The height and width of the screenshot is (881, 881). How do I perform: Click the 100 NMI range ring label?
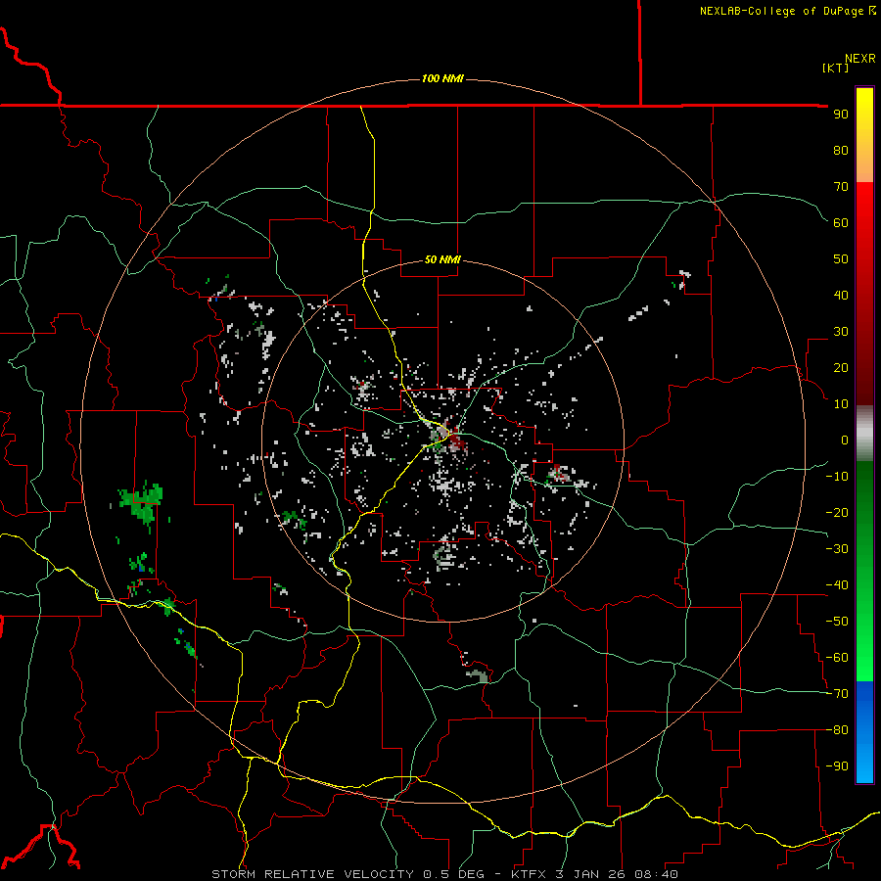[442, 78]
